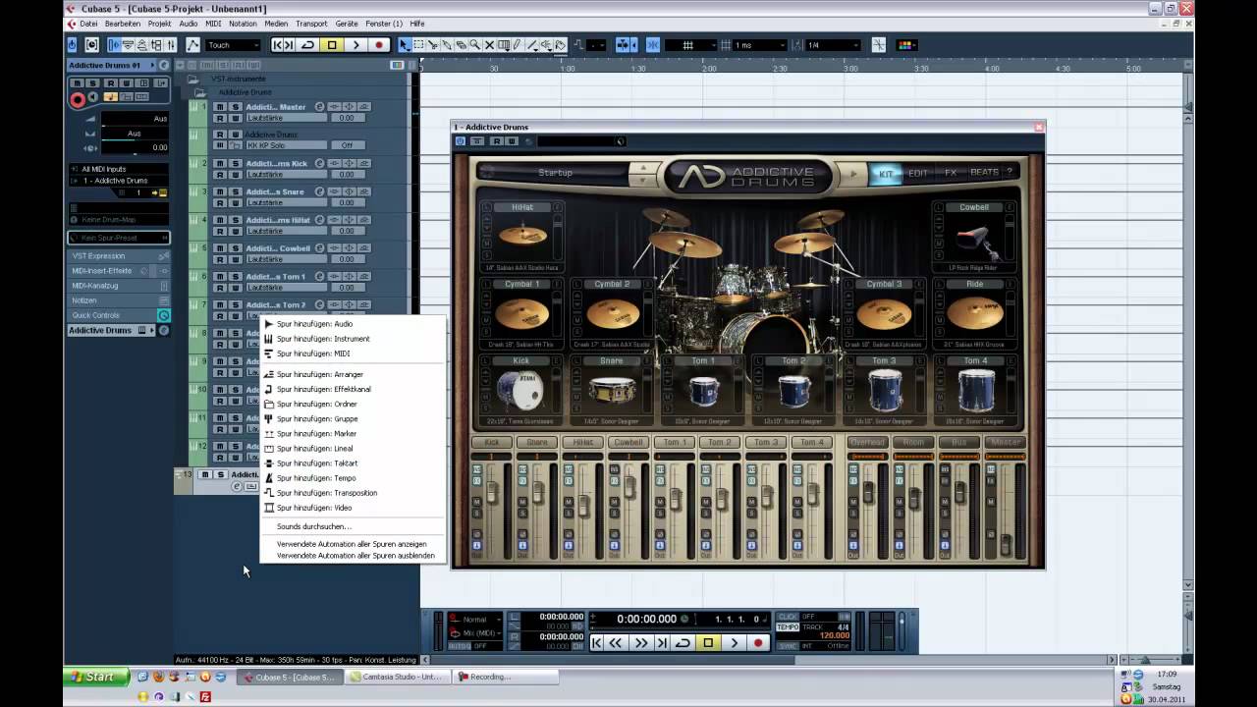Toggle TEMPO track in transport
This screenshot has height=707, width=1257.
tap(788, 627)
